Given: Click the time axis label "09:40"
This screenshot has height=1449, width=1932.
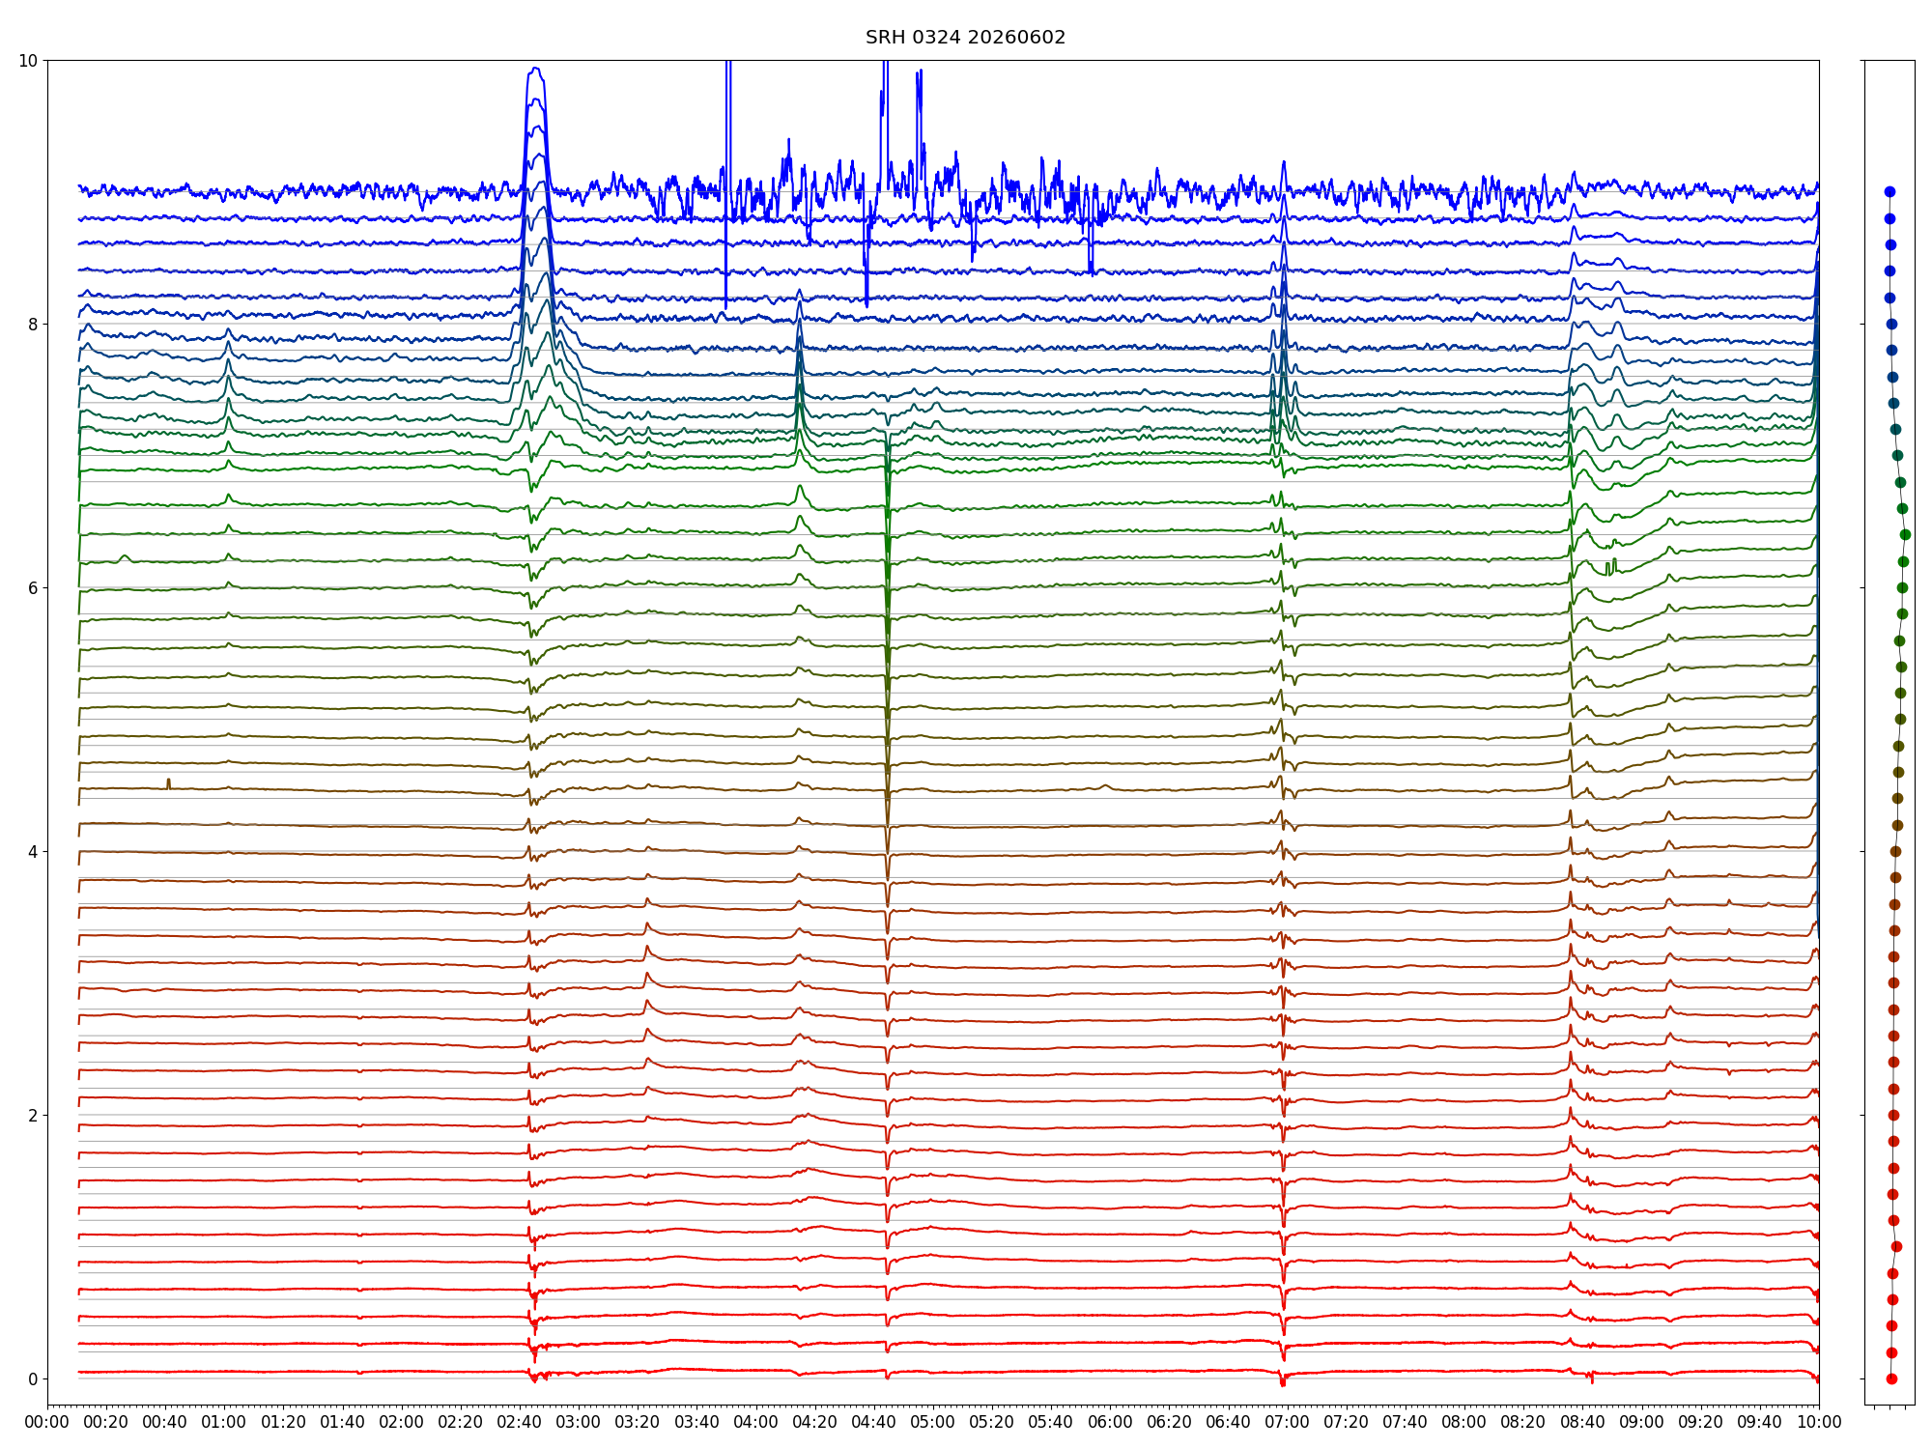Looking at the screenshot, I should click(1760, 1423).
